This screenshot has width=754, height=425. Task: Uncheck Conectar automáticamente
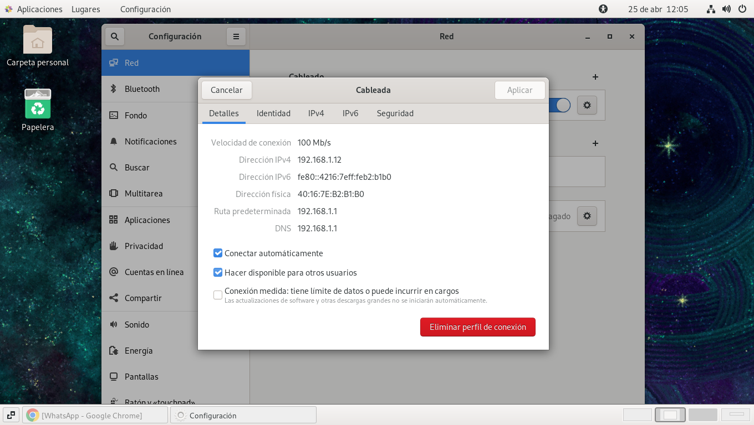pyautogui.click(x=218, y=253)
